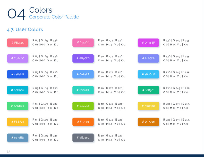Viewport: 204px width, 157px height.
Task: Choose the green 4ADE80 swatch
Action: coord(18,106)
